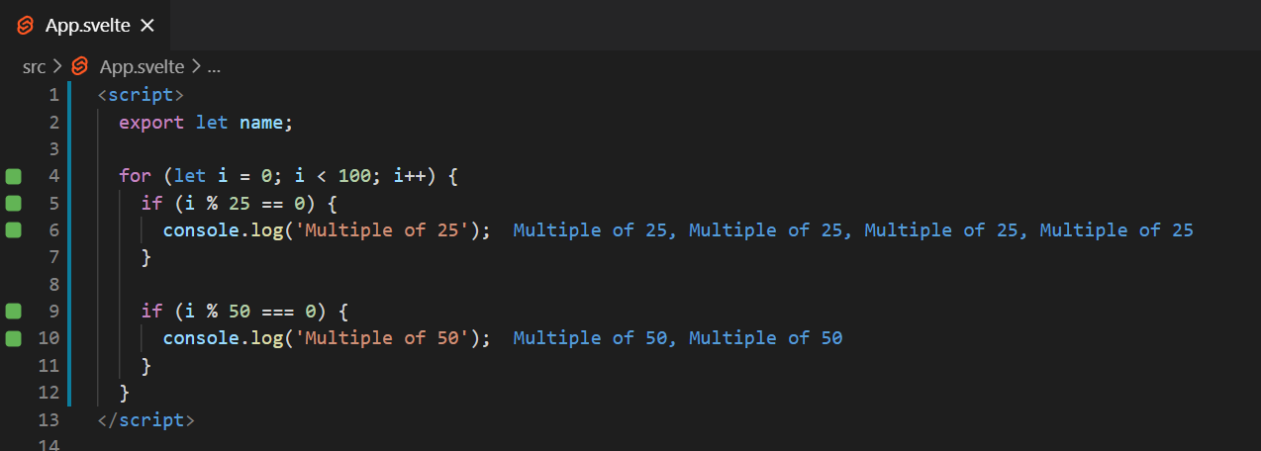Image resolution: width=1261 pixels, height=451 pixels.
Task: Click the opening script tag on line 1
Action: point(141,96)
